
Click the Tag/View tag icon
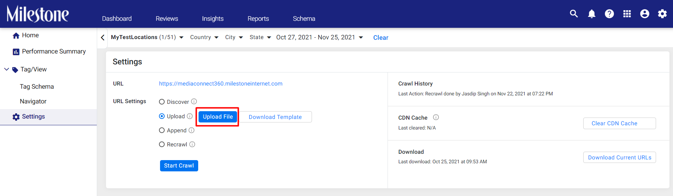pos(15,70)
